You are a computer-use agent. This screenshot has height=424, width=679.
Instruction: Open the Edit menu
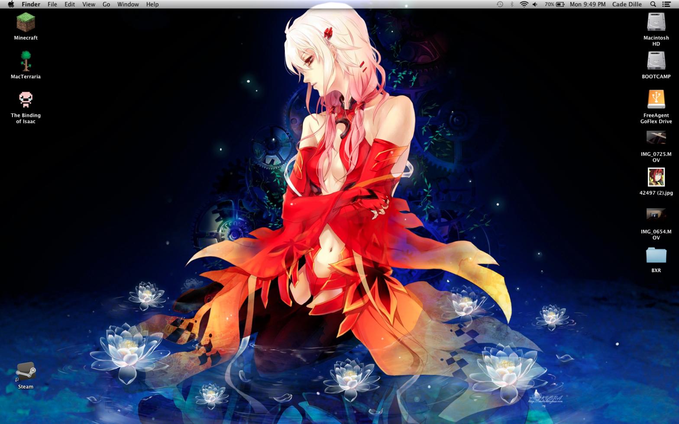pos(70,4)
